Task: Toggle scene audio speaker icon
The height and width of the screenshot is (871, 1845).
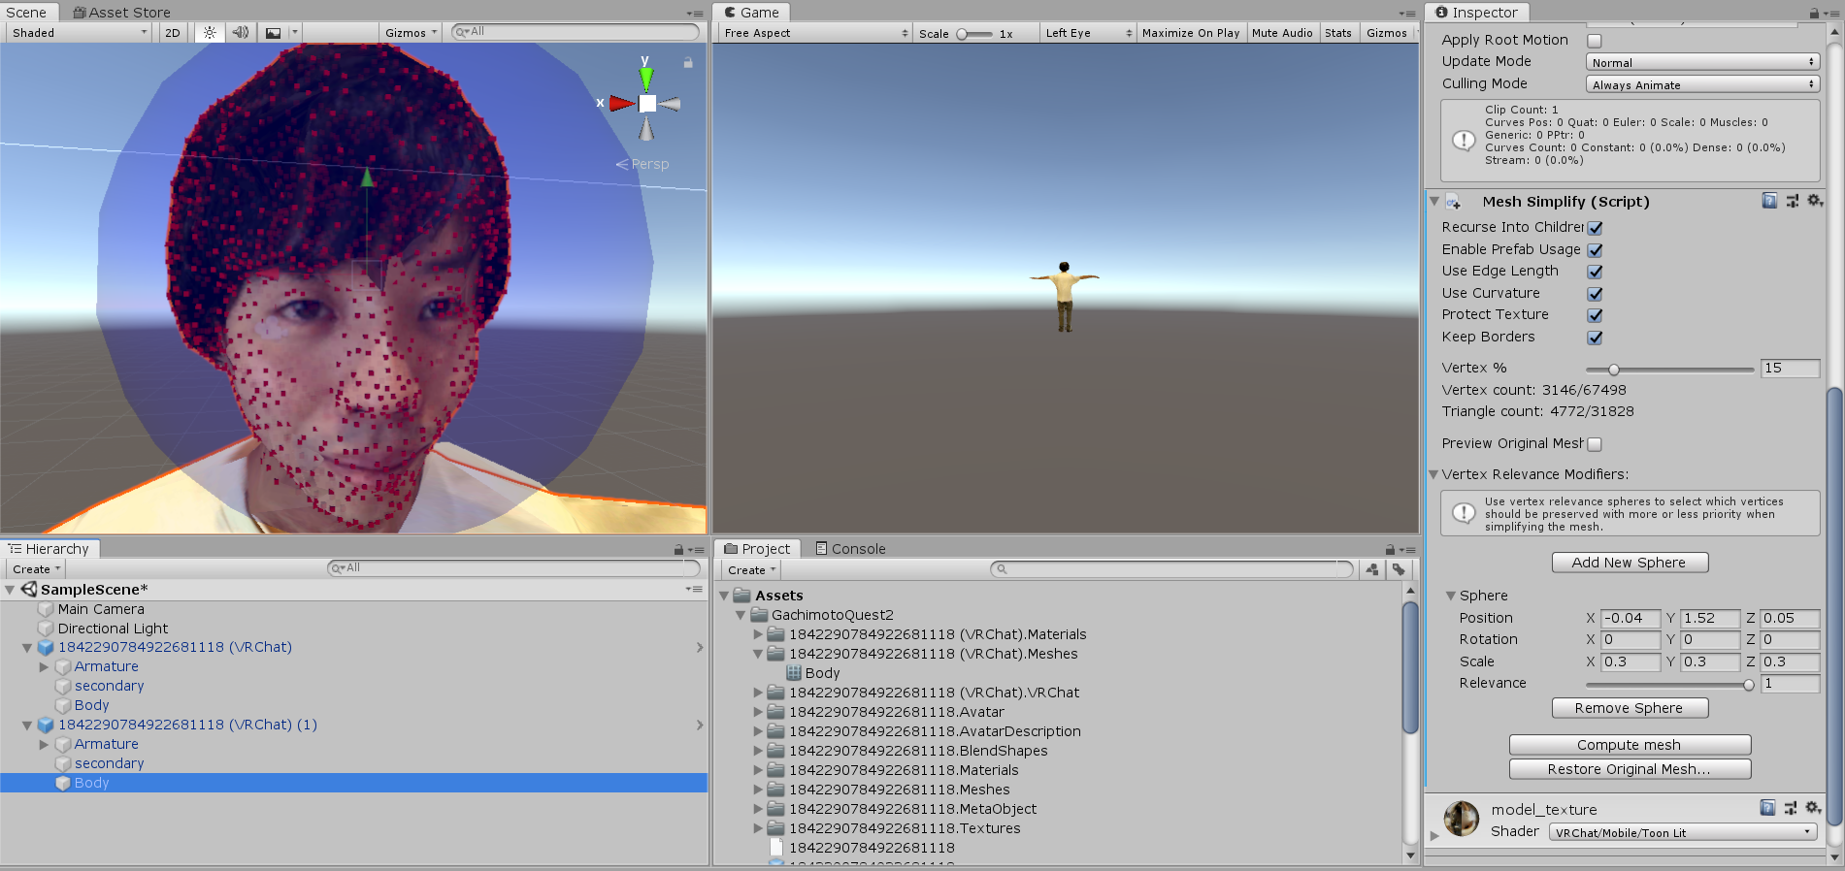Action: tap(240, 32)
